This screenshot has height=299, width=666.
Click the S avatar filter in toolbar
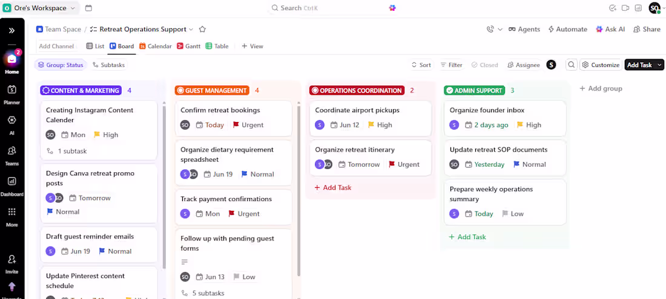click(551, 65)
